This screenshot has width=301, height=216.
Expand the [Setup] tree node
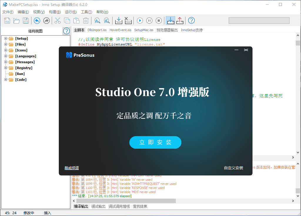6,38
